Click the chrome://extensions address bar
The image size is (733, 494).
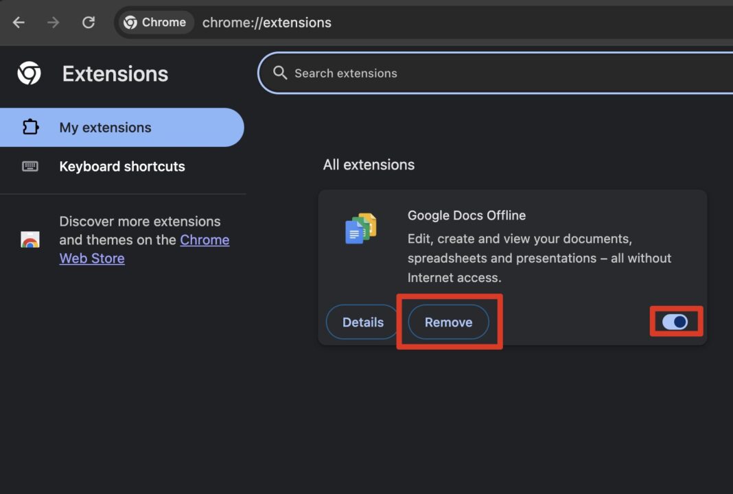(x=267, y=22)
